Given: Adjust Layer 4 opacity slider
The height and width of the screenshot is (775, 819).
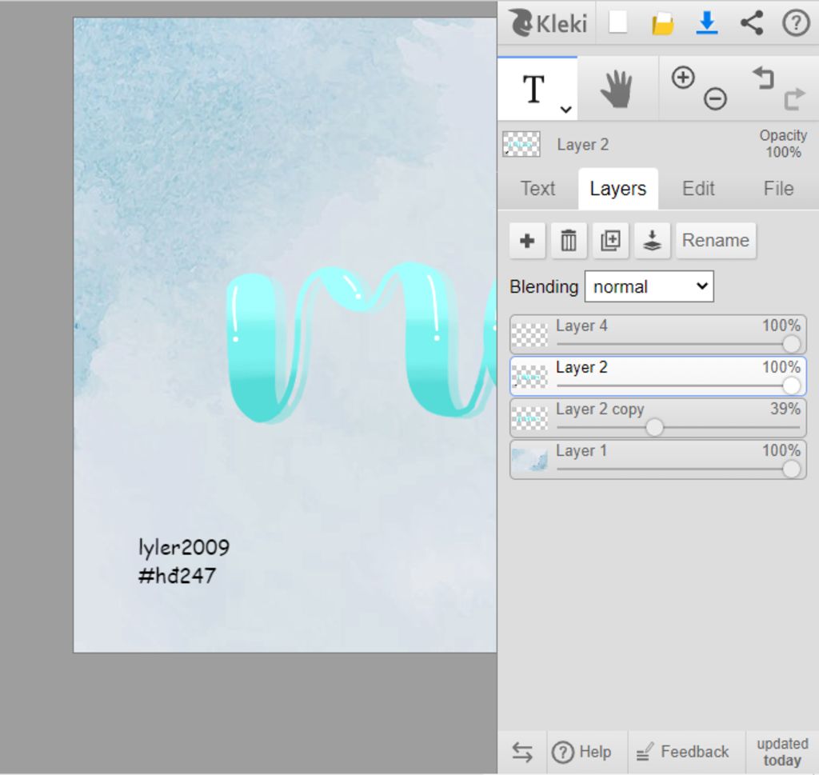Looking at the screenshot, I should [x=791, y=344].
